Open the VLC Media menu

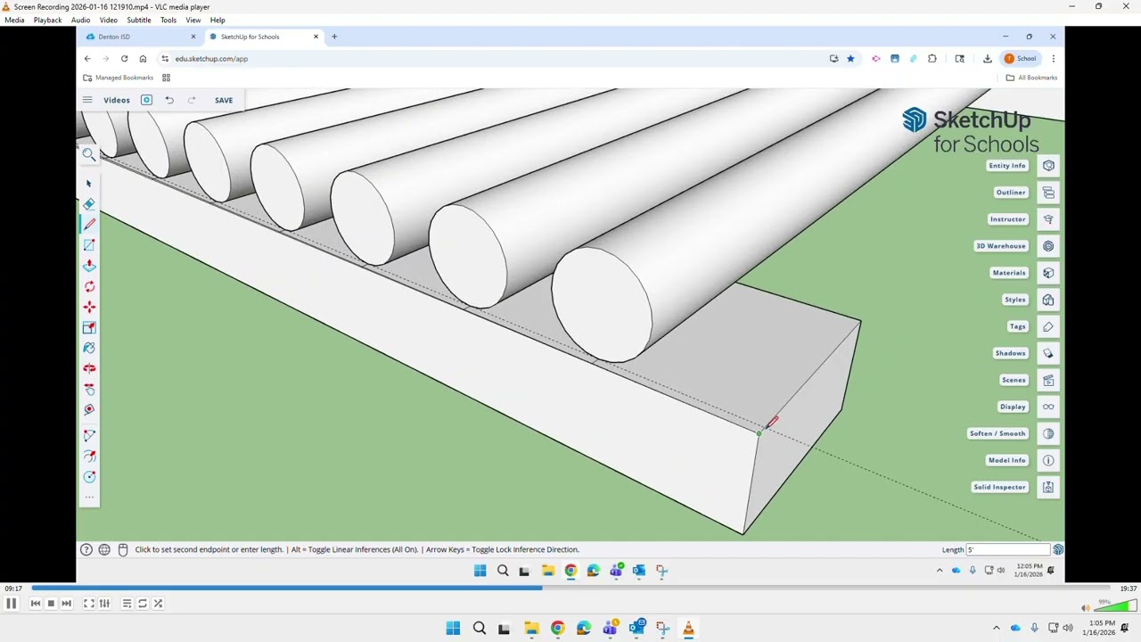tap(14, 20)
